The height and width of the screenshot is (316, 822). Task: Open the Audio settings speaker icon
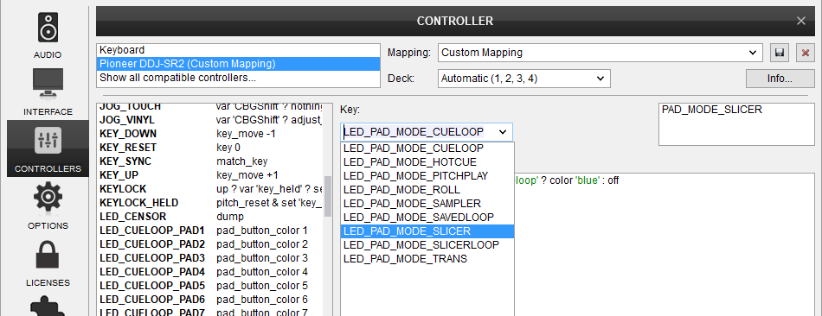click(x=48, y=28)
